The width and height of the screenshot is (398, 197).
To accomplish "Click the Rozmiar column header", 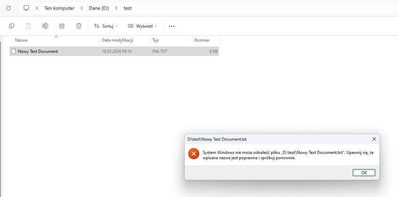I will pos(202,40).
